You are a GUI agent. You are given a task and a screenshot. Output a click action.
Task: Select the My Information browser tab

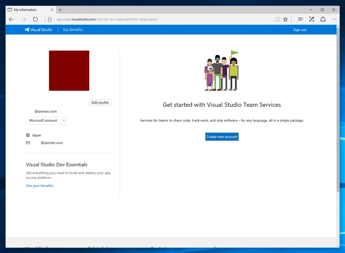point(31,10)
